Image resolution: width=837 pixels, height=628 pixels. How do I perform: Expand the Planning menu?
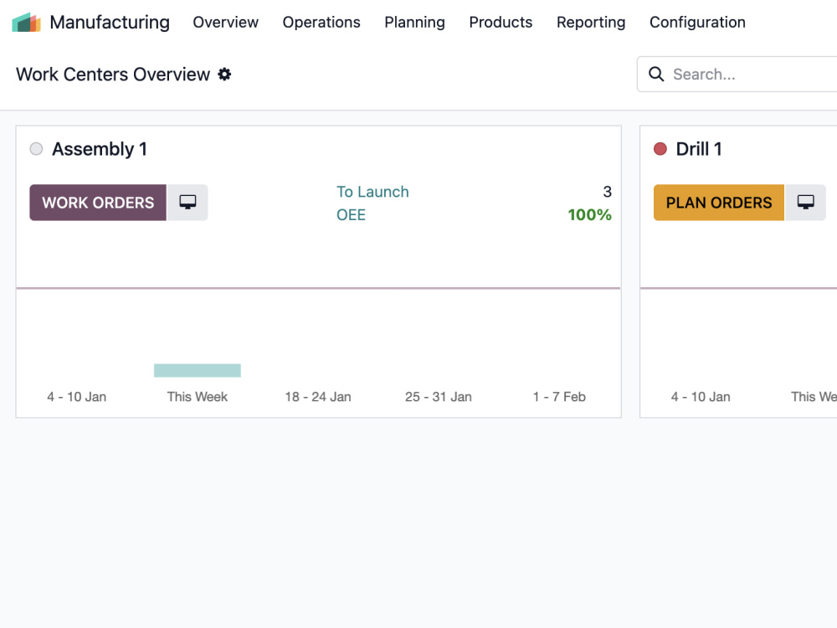click(415, 23)
